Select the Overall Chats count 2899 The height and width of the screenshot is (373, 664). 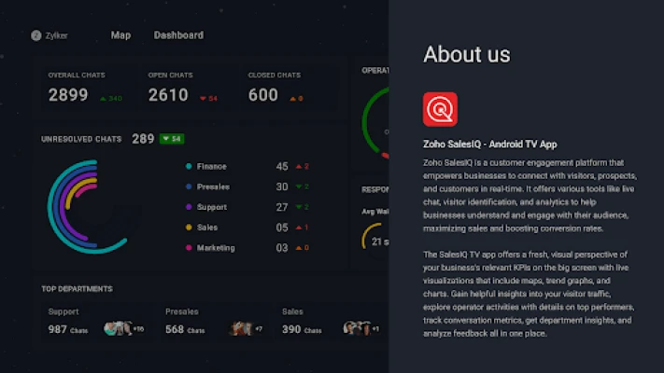[68, 95]
